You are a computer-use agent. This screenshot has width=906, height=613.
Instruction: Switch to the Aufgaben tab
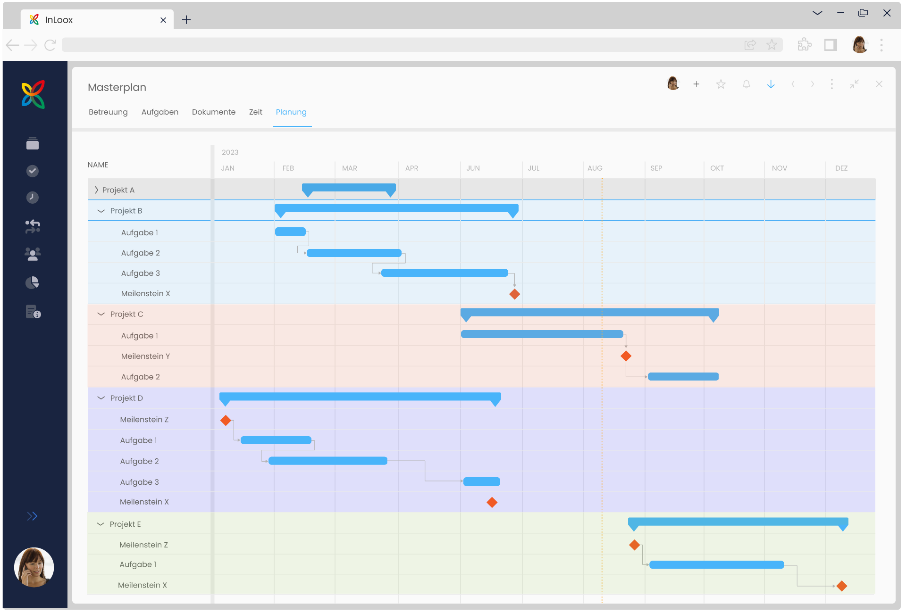tap(160, 112)
